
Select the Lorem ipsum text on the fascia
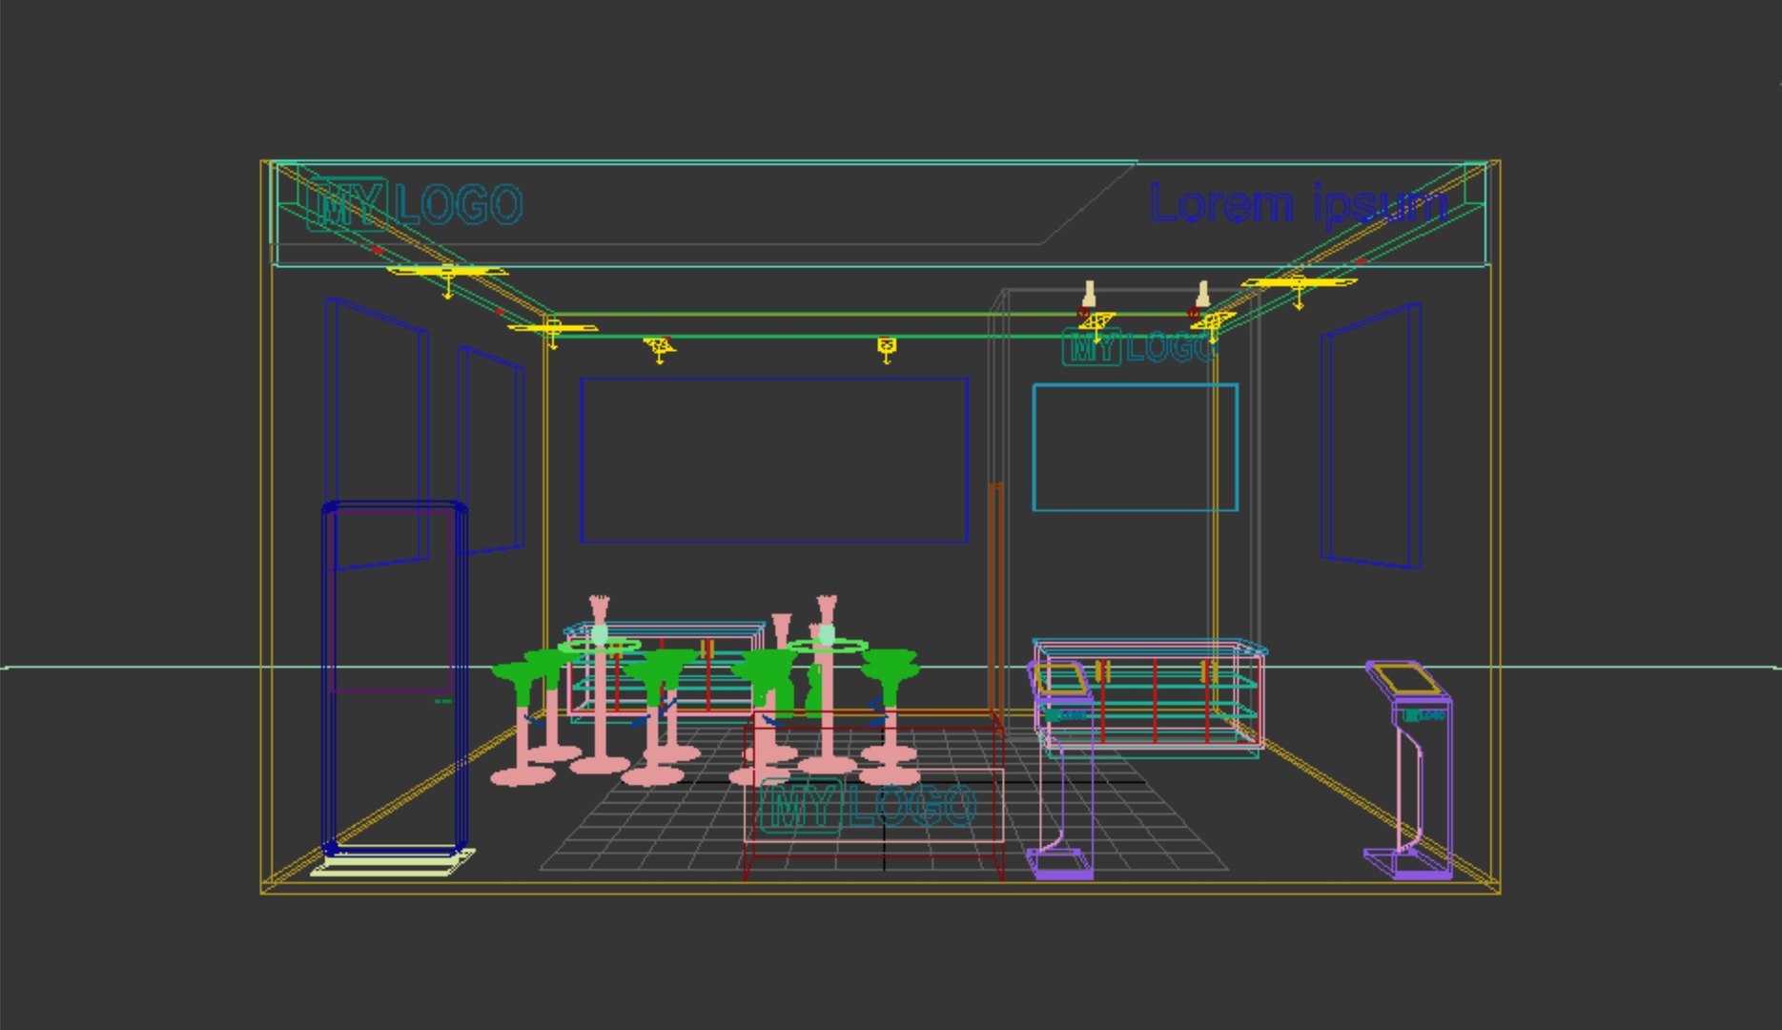coord(1299,204)
